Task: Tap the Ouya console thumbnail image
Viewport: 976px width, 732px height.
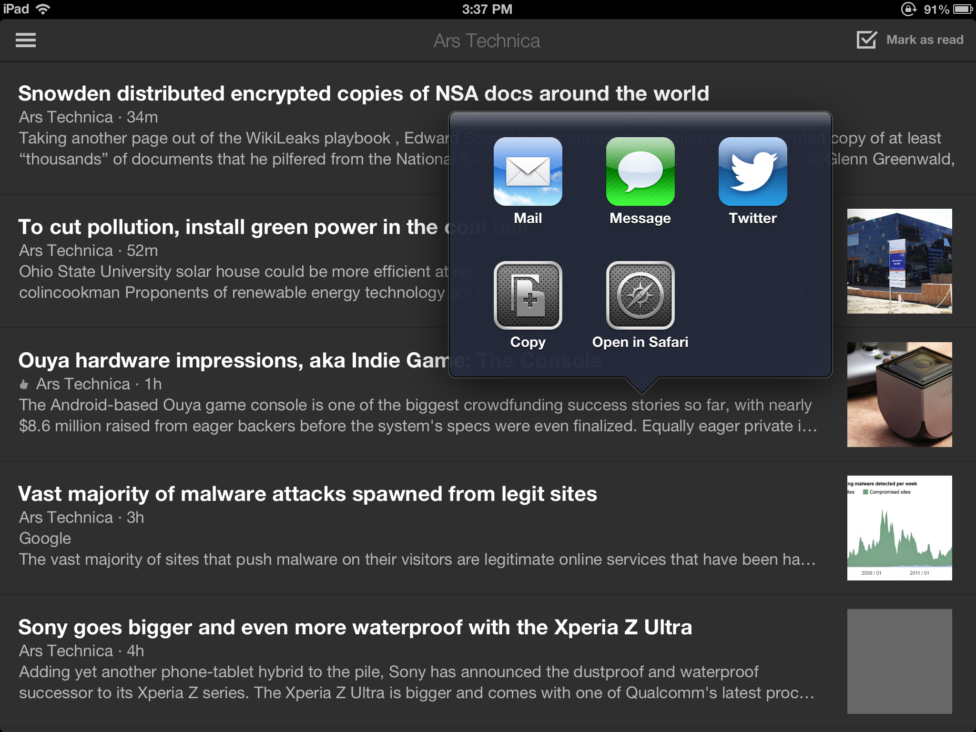Action: pos(900,394)
